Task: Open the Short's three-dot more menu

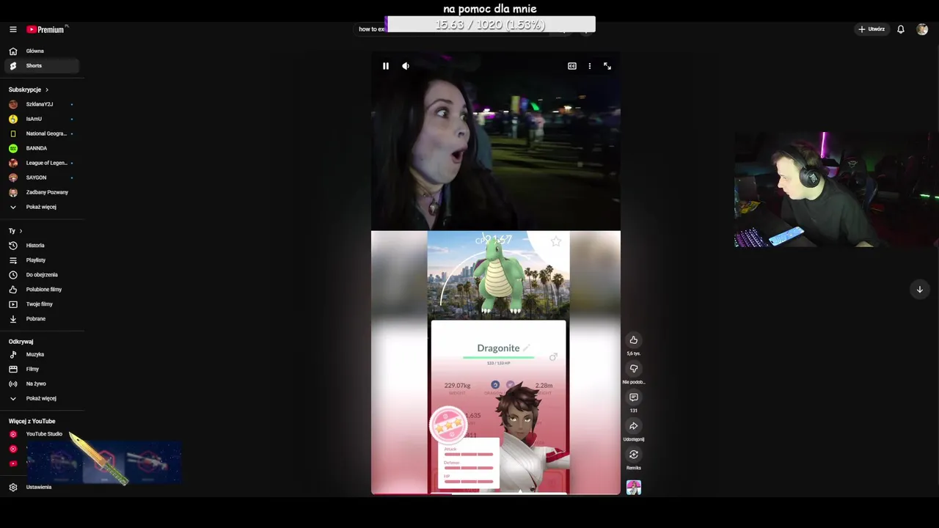Action: (x=590, y=66)
